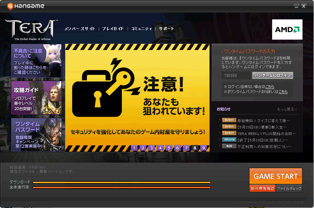Minimize the launcher window

click(x=297, y=6)
